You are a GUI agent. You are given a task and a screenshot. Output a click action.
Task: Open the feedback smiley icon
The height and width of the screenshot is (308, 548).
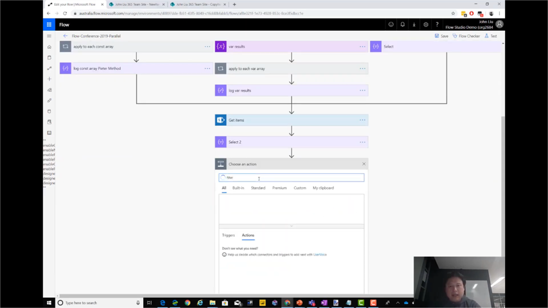tap(391, 24)
